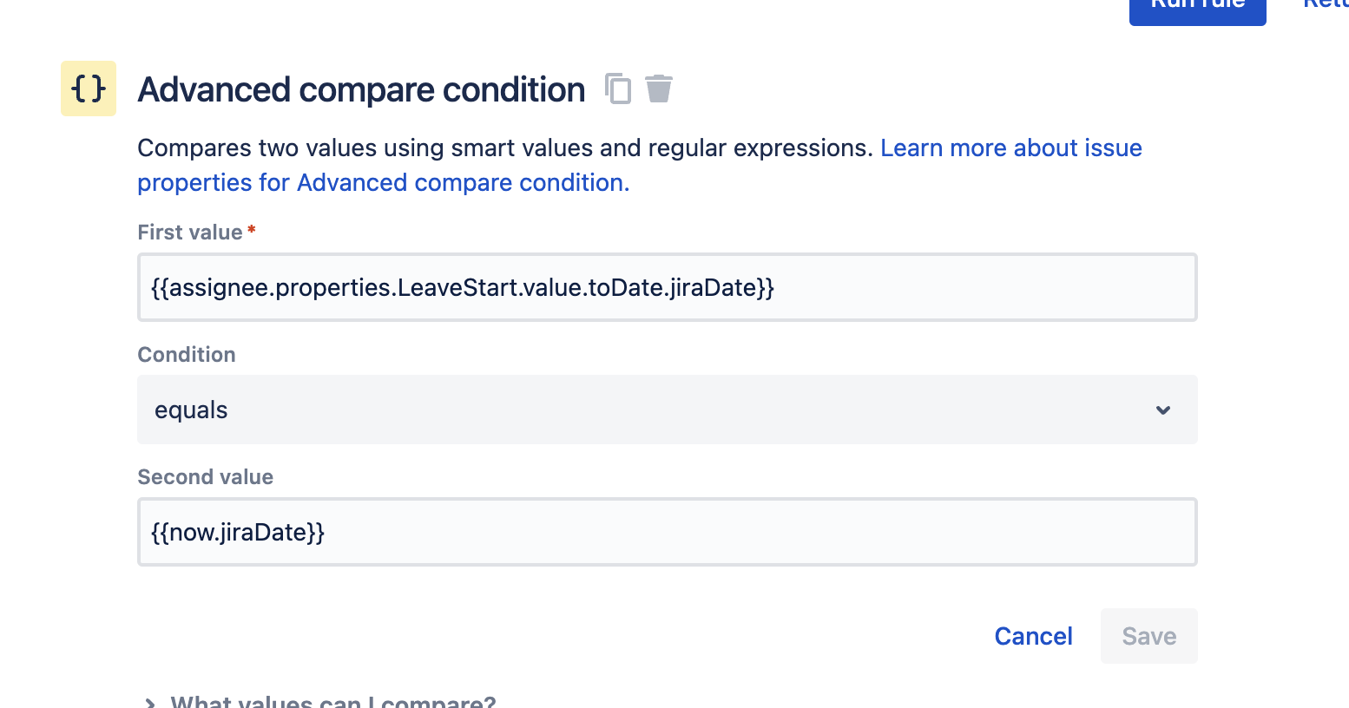Image resolution: width=1349 pixels, height=708 pixels.
Task: Focus the Second value input with now.jiraDate
Action: coord(667,532)
